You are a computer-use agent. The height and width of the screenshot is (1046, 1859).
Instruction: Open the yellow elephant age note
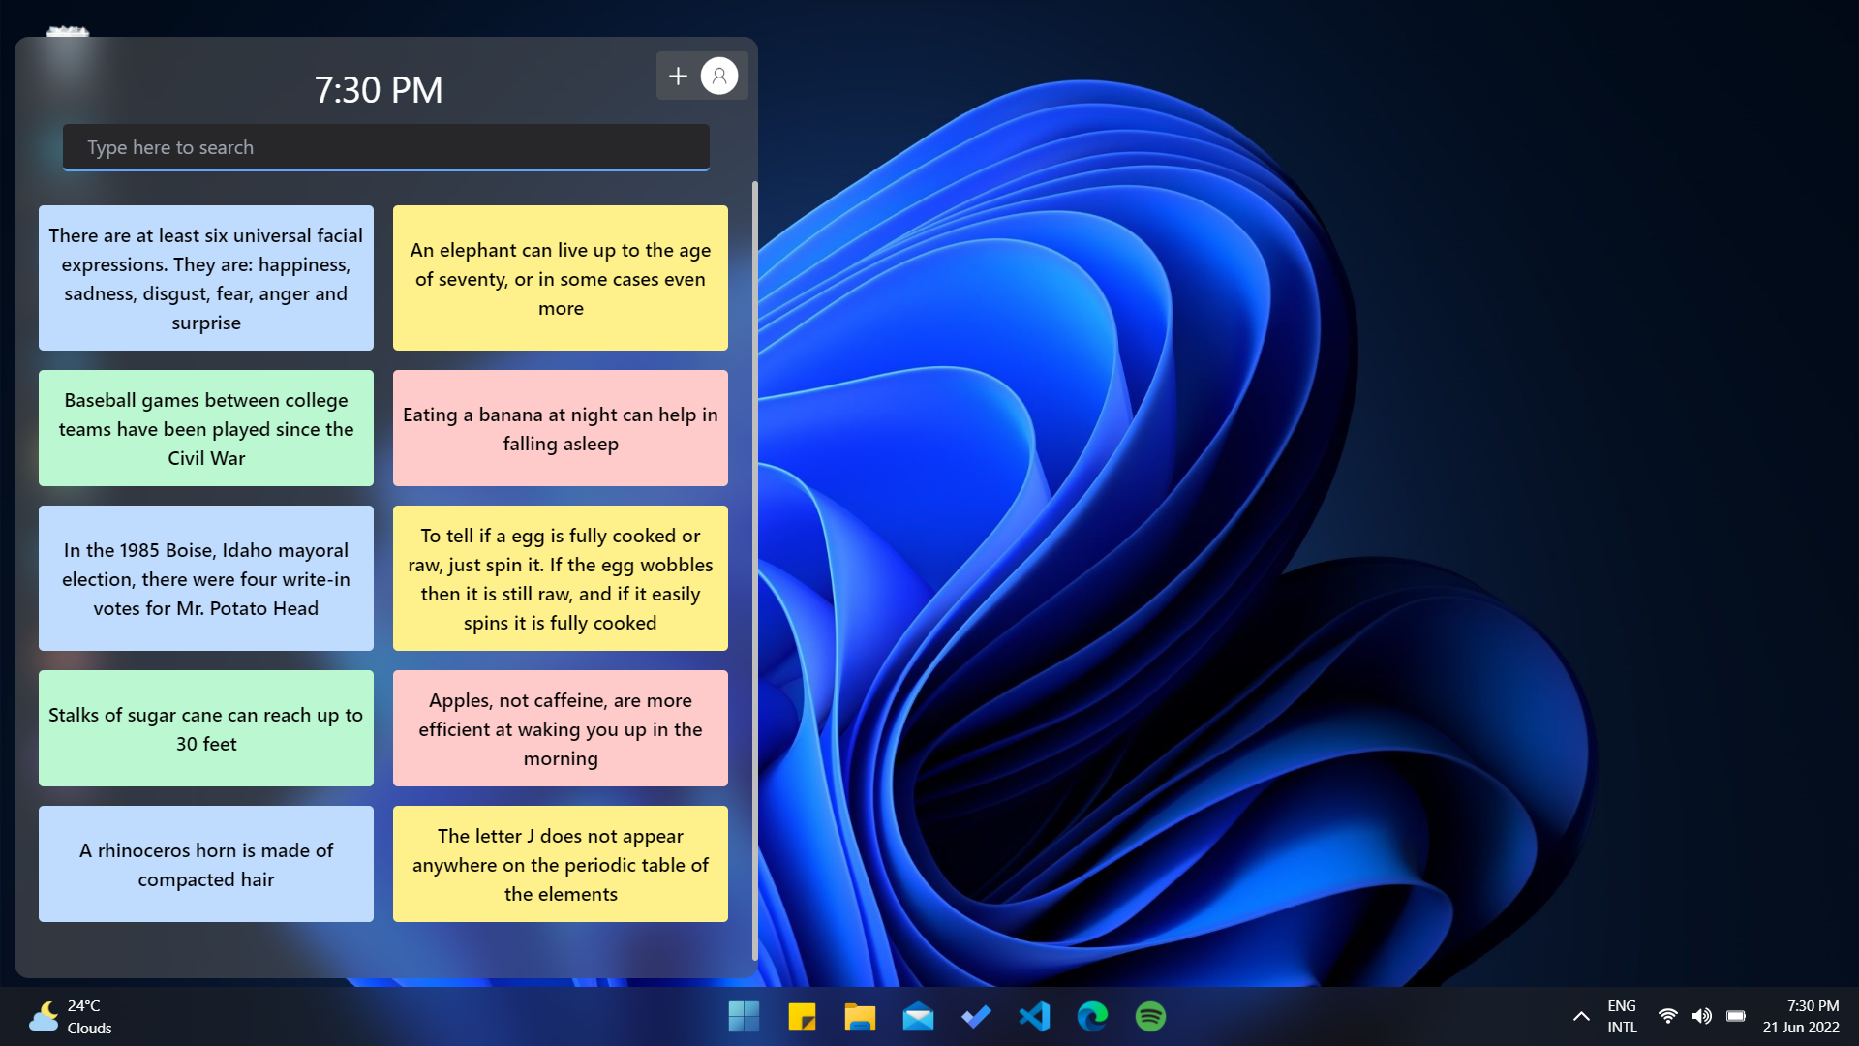560,278
